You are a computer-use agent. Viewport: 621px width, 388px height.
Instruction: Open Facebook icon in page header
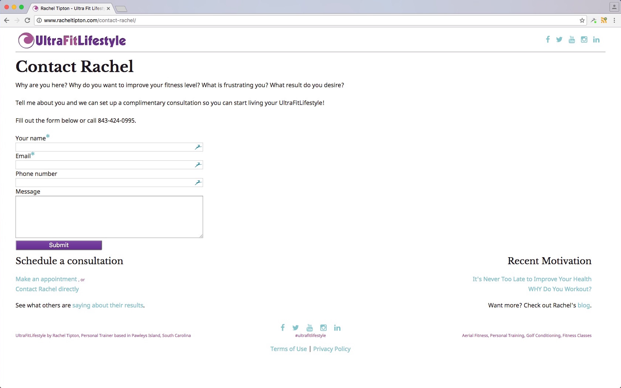pos(548,40)
